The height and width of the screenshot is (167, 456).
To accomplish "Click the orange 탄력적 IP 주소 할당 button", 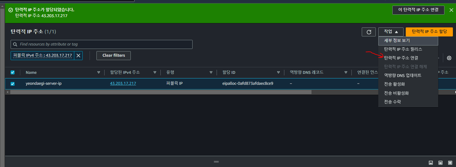I will tap(429, 32).
